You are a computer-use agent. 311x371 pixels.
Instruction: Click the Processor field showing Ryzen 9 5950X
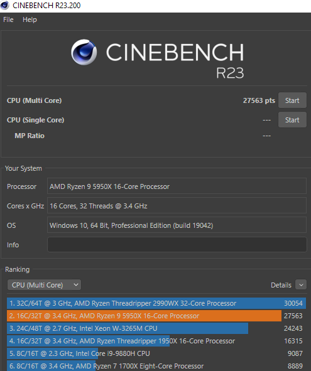177,186
